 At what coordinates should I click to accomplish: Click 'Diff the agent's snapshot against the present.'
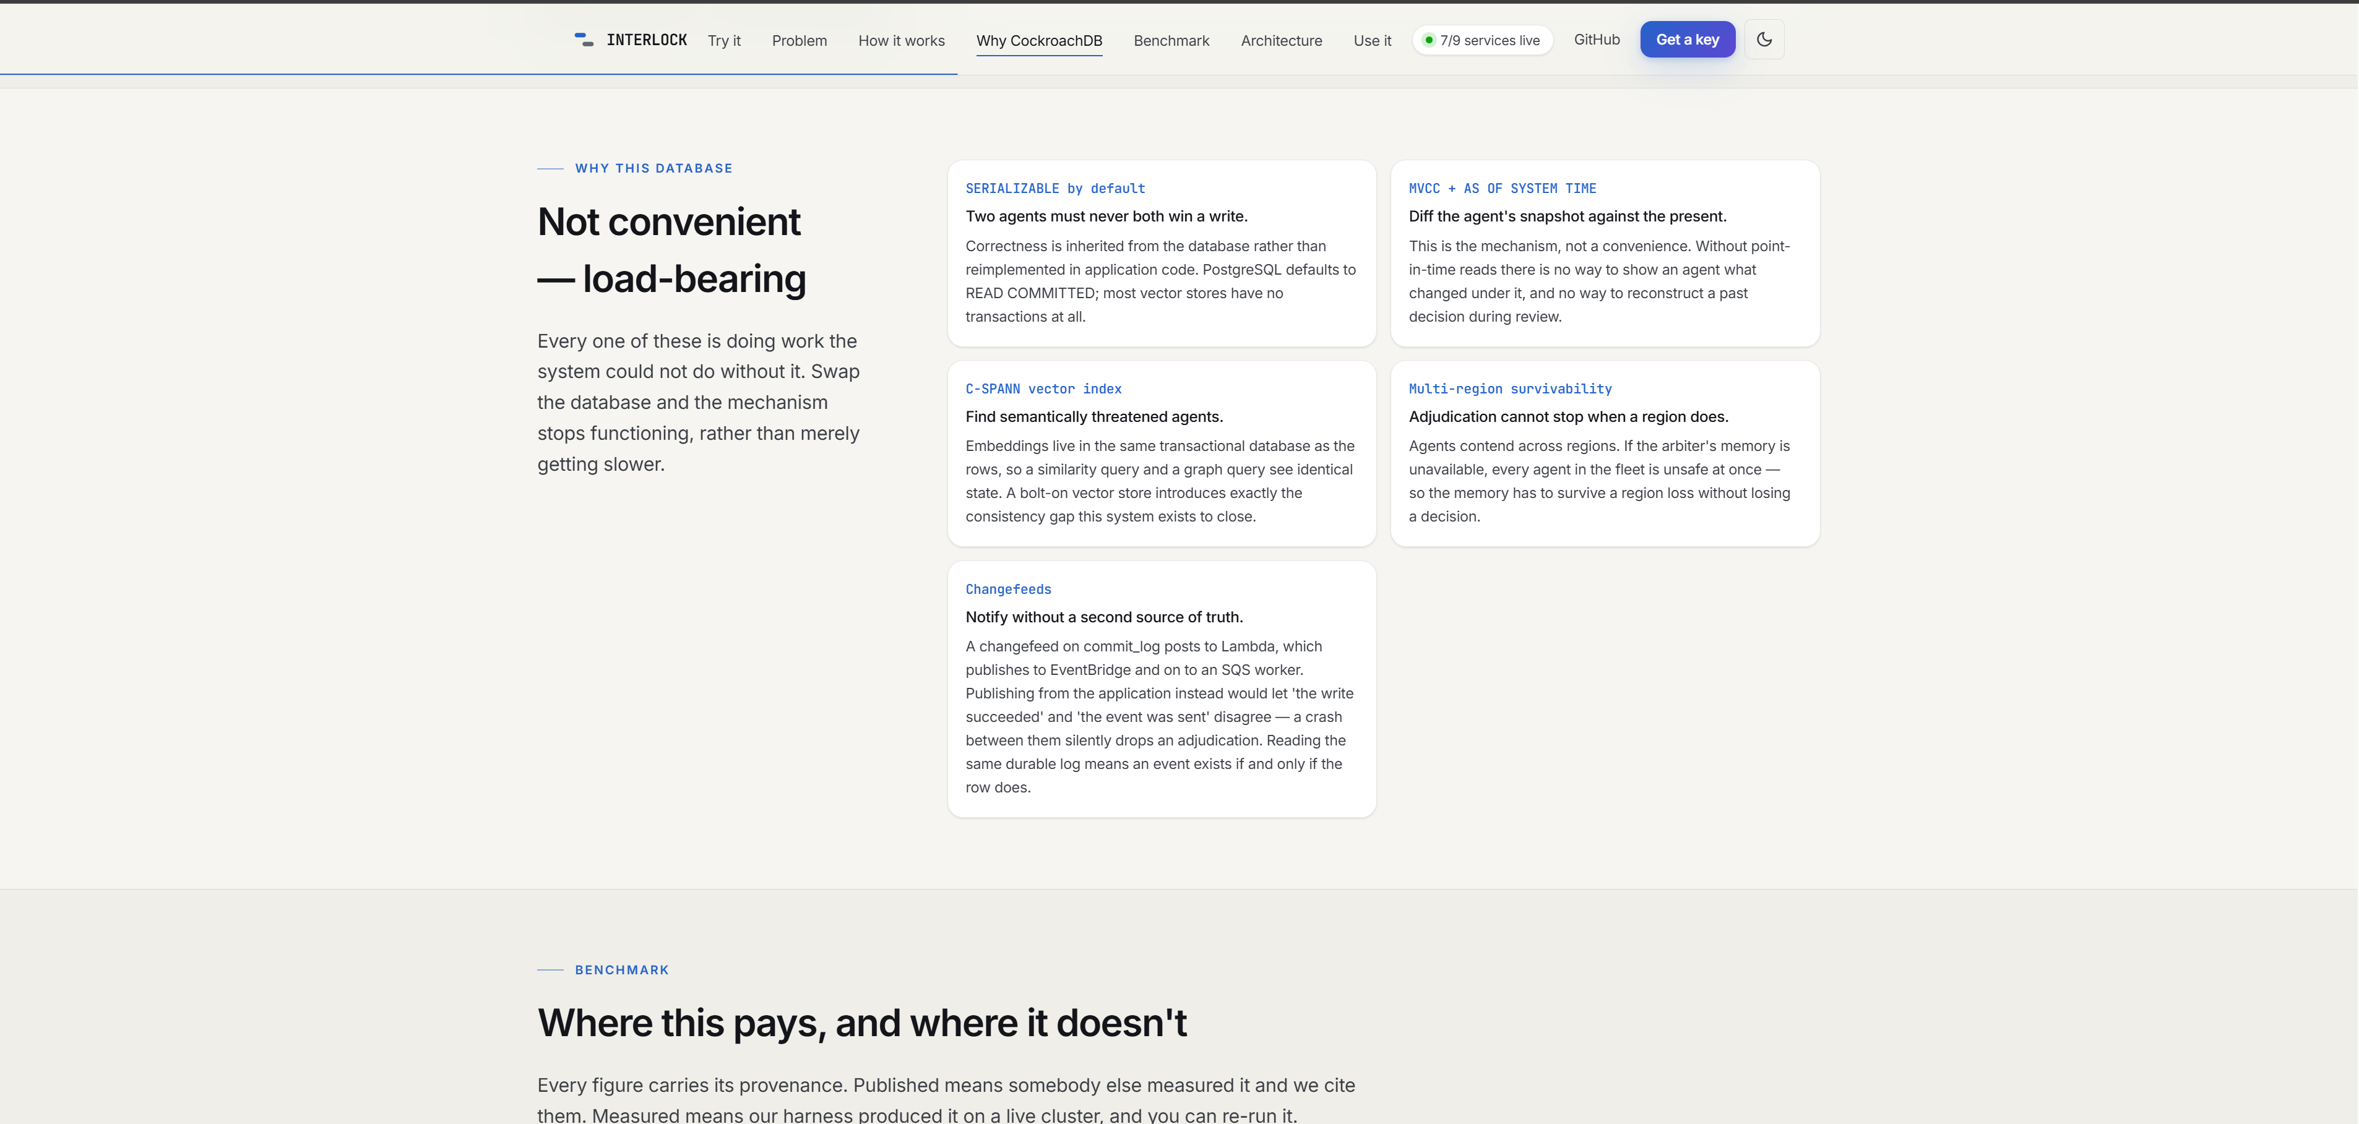(1567, 216)
